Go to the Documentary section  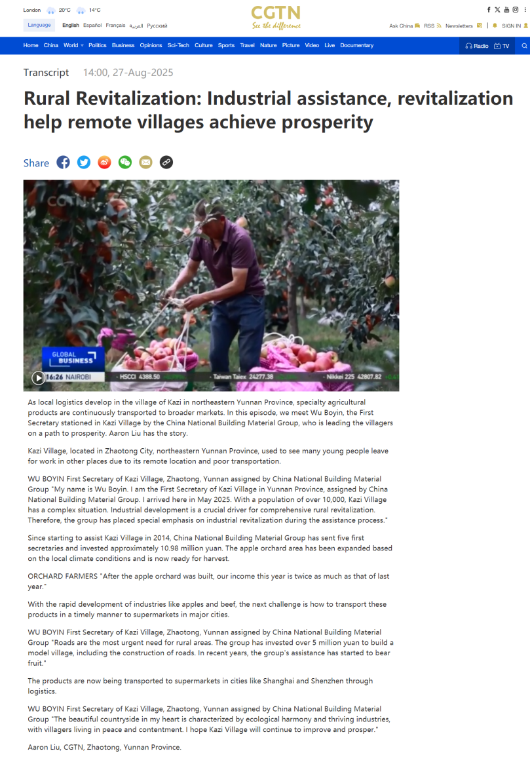coord(356,45)
